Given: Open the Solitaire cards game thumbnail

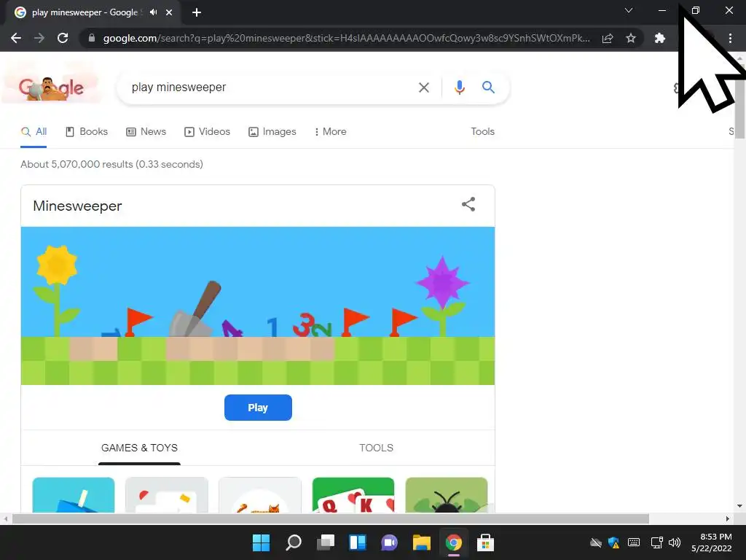Looking at the screenshot, I should point(353,495).
